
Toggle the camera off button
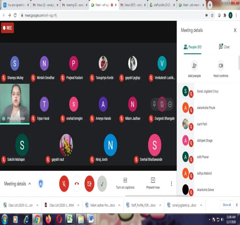click(x=90, y=184)
